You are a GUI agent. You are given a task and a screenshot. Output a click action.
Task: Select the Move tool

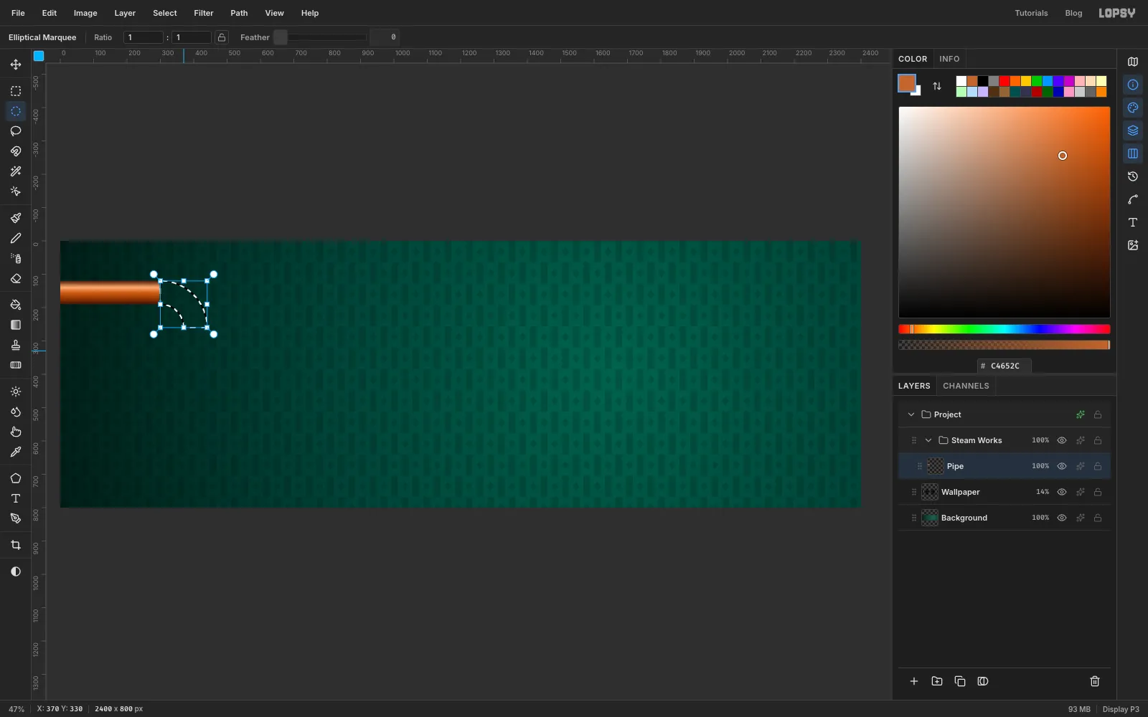coord(16,65)
